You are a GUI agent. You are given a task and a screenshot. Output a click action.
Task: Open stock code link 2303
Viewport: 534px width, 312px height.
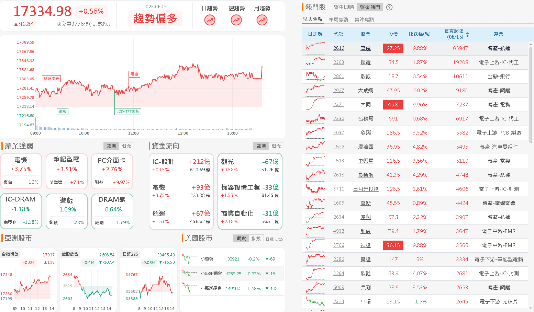339,62
